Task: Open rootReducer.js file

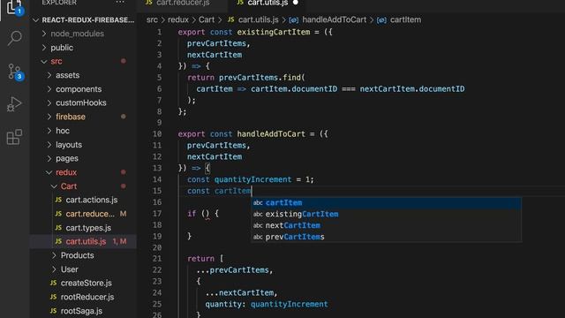Action: (x=87, y=297)
